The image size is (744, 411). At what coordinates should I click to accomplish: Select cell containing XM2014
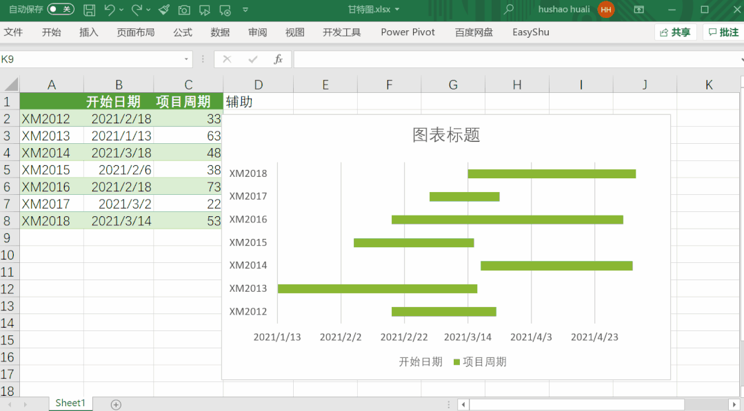point(52,152)
